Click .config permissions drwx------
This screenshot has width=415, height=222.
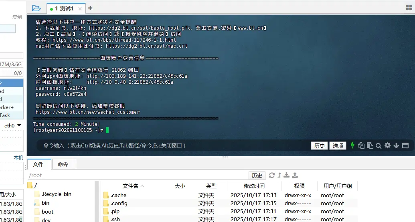tap(298, 203)
